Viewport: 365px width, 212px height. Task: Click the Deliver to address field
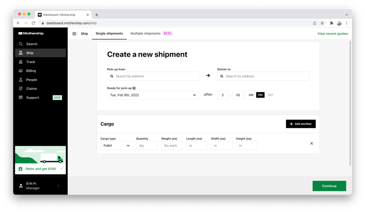(263, 76)
